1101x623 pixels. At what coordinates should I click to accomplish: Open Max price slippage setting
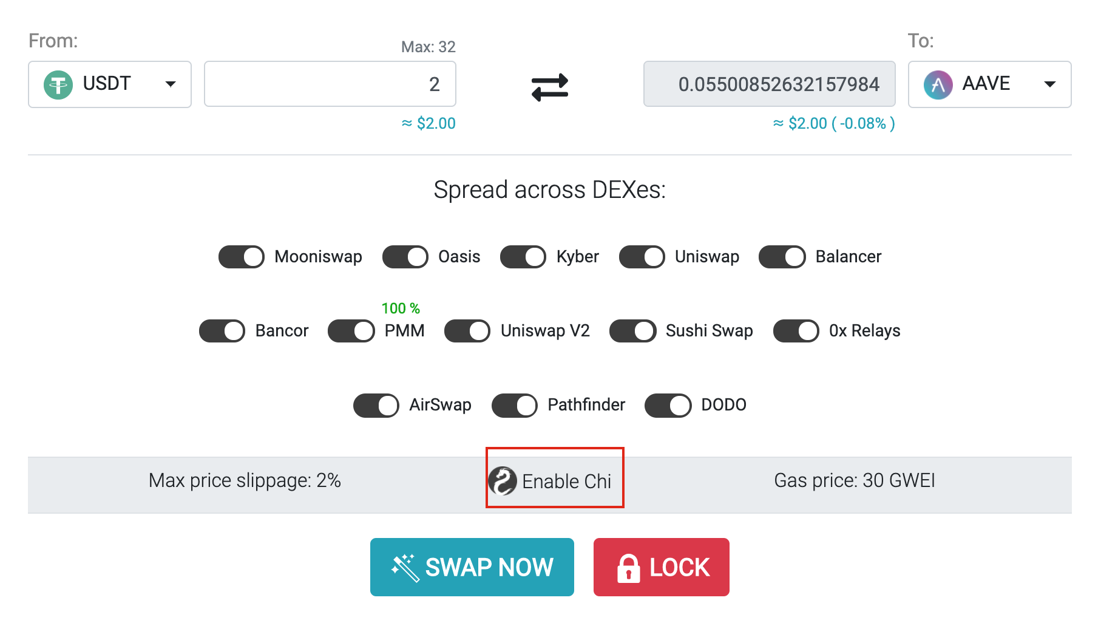coord(245,480)
